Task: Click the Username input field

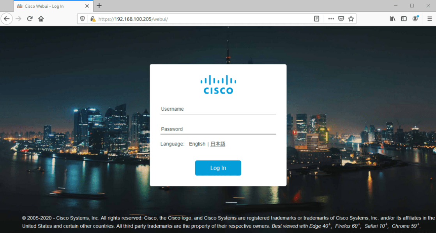Action: click(218, 109)
